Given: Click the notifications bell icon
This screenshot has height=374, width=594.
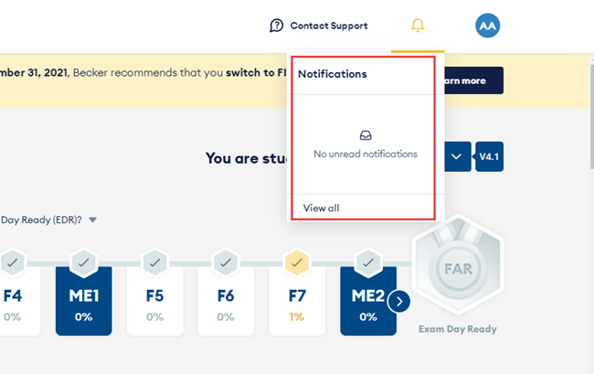Looking at the screenshot, I should [x=418, y=26].
